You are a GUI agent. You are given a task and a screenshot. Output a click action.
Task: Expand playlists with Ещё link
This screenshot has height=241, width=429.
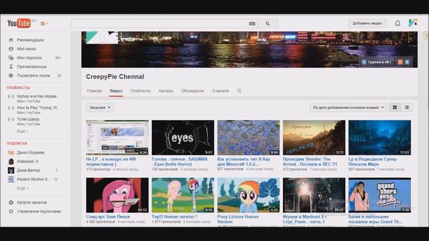click(22, 131)
